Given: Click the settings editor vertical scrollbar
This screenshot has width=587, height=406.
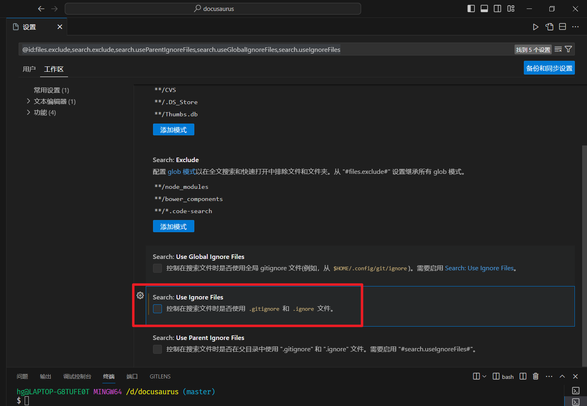Looking at the screenshot, I should click(x=584, y=255).
